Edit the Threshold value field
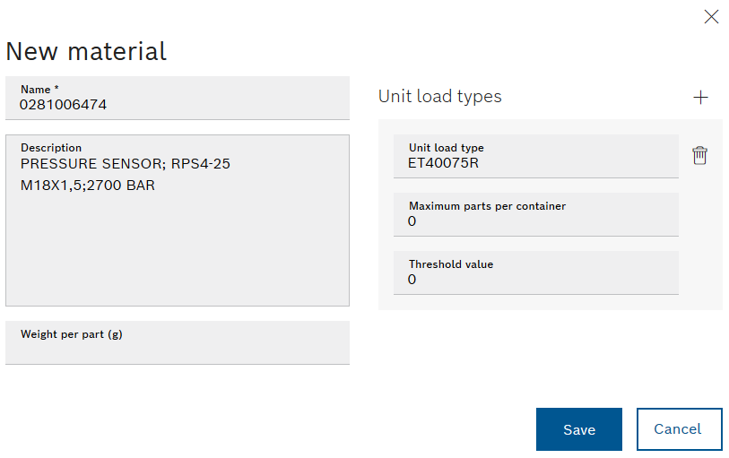The image size is (729, 458). [535, 272]
